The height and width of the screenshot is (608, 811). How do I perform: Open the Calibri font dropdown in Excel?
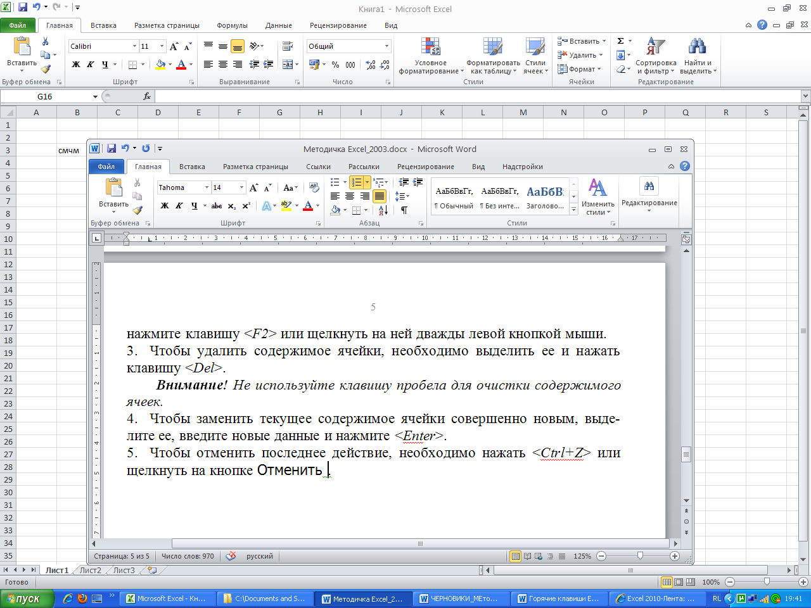point(134,46)
